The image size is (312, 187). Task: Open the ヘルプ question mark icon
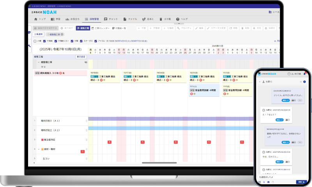point(178,19)
